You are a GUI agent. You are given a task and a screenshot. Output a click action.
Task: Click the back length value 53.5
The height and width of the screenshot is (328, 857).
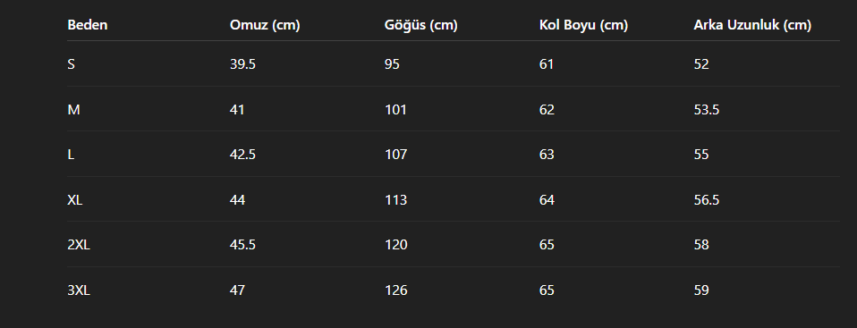(707, 110)
